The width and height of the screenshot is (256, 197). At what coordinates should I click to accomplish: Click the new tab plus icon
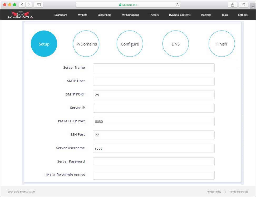(x=253, y=6)
